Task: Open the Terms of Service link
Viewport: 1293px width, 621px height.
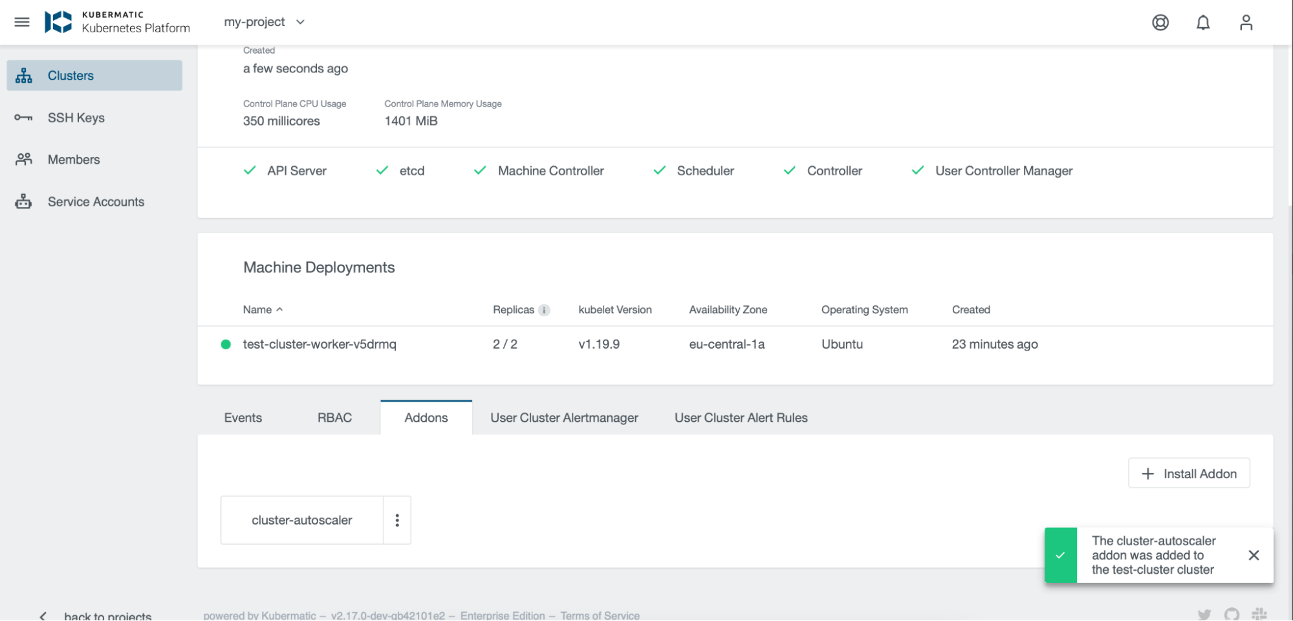Action: [600, 615]
